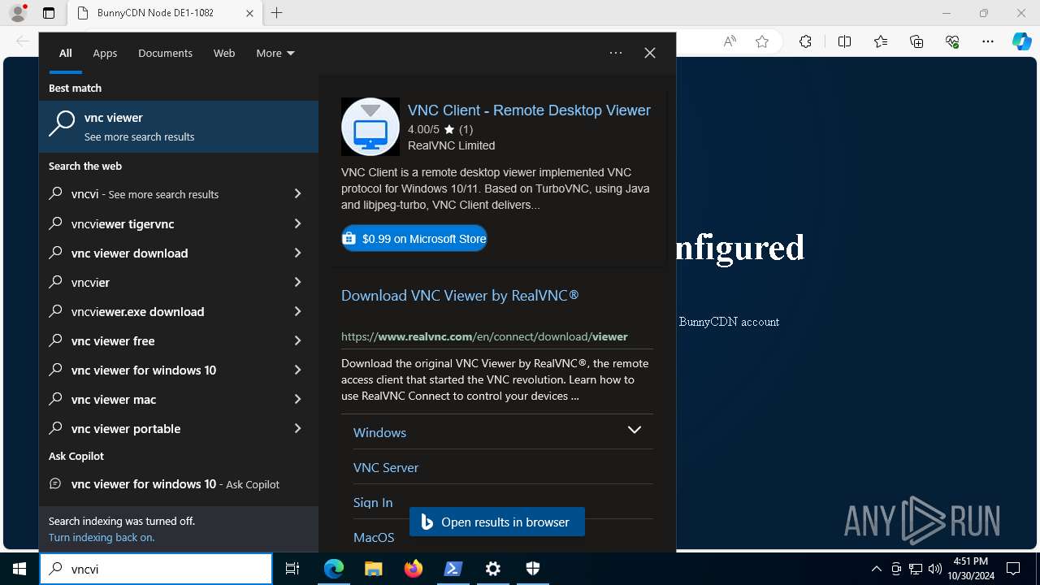Open the clock showing 4:51 PM
This screenshot has width=1040, height=585.
click(x=970, y=569)
